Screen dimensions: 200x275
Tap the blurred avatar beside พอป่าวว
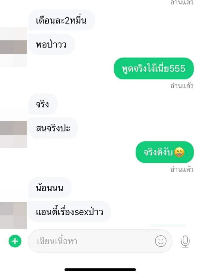(13, 47)
